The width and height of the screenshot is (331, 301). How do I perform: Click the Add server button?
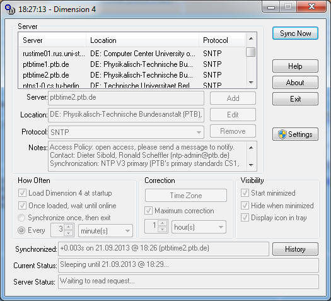tap(233, 98)
